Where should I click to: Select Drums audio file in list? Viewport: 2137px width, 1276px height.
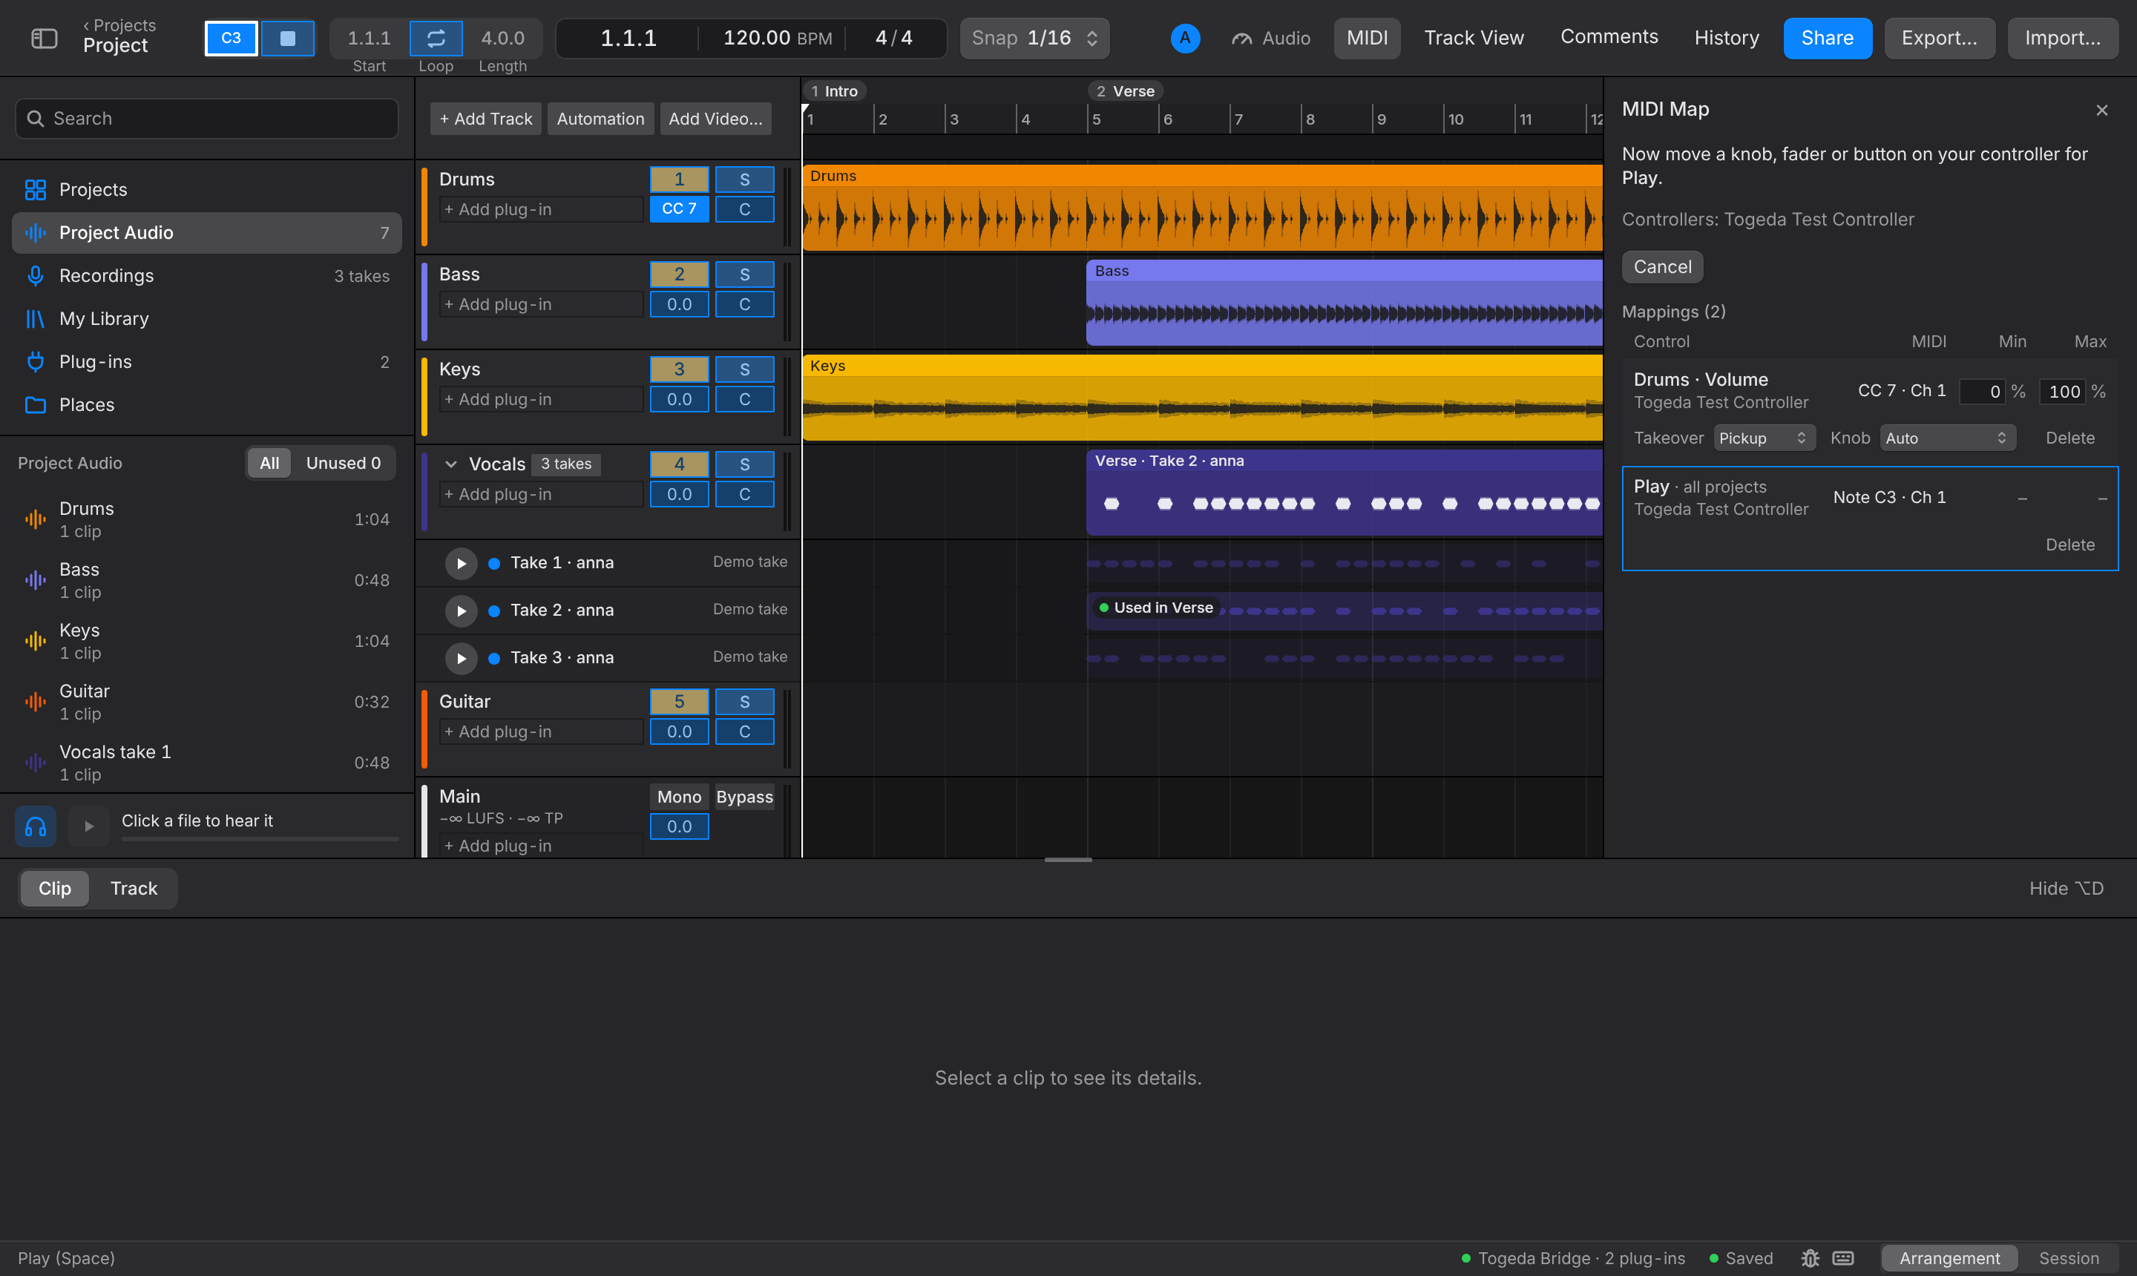[206, 519]
